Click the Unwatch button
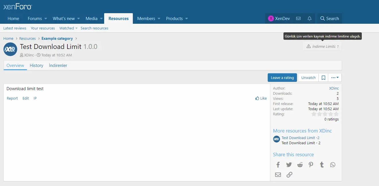Viewport: 379px width, 186px height. point(308,78)
